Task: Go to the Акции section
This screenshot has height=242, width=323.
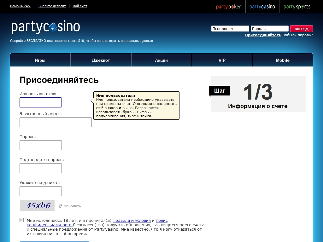Action: (161, 60)
